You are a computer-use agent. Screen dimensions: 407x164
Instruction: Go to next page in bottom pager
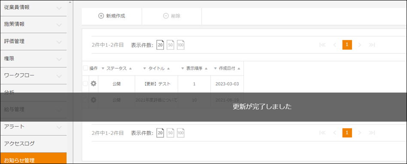(359, 133)
